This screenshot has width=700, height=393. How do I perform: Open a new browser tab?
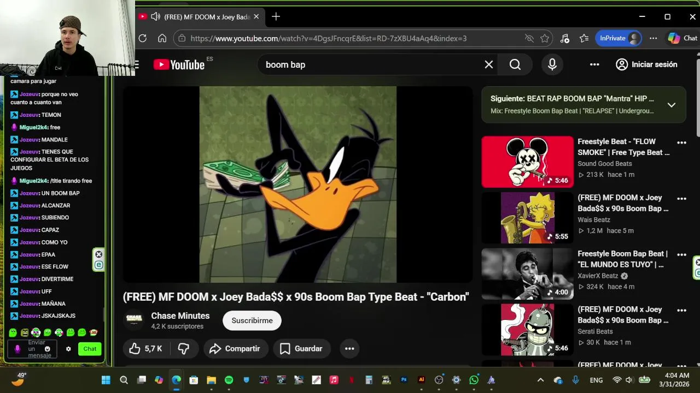(276, 17)
